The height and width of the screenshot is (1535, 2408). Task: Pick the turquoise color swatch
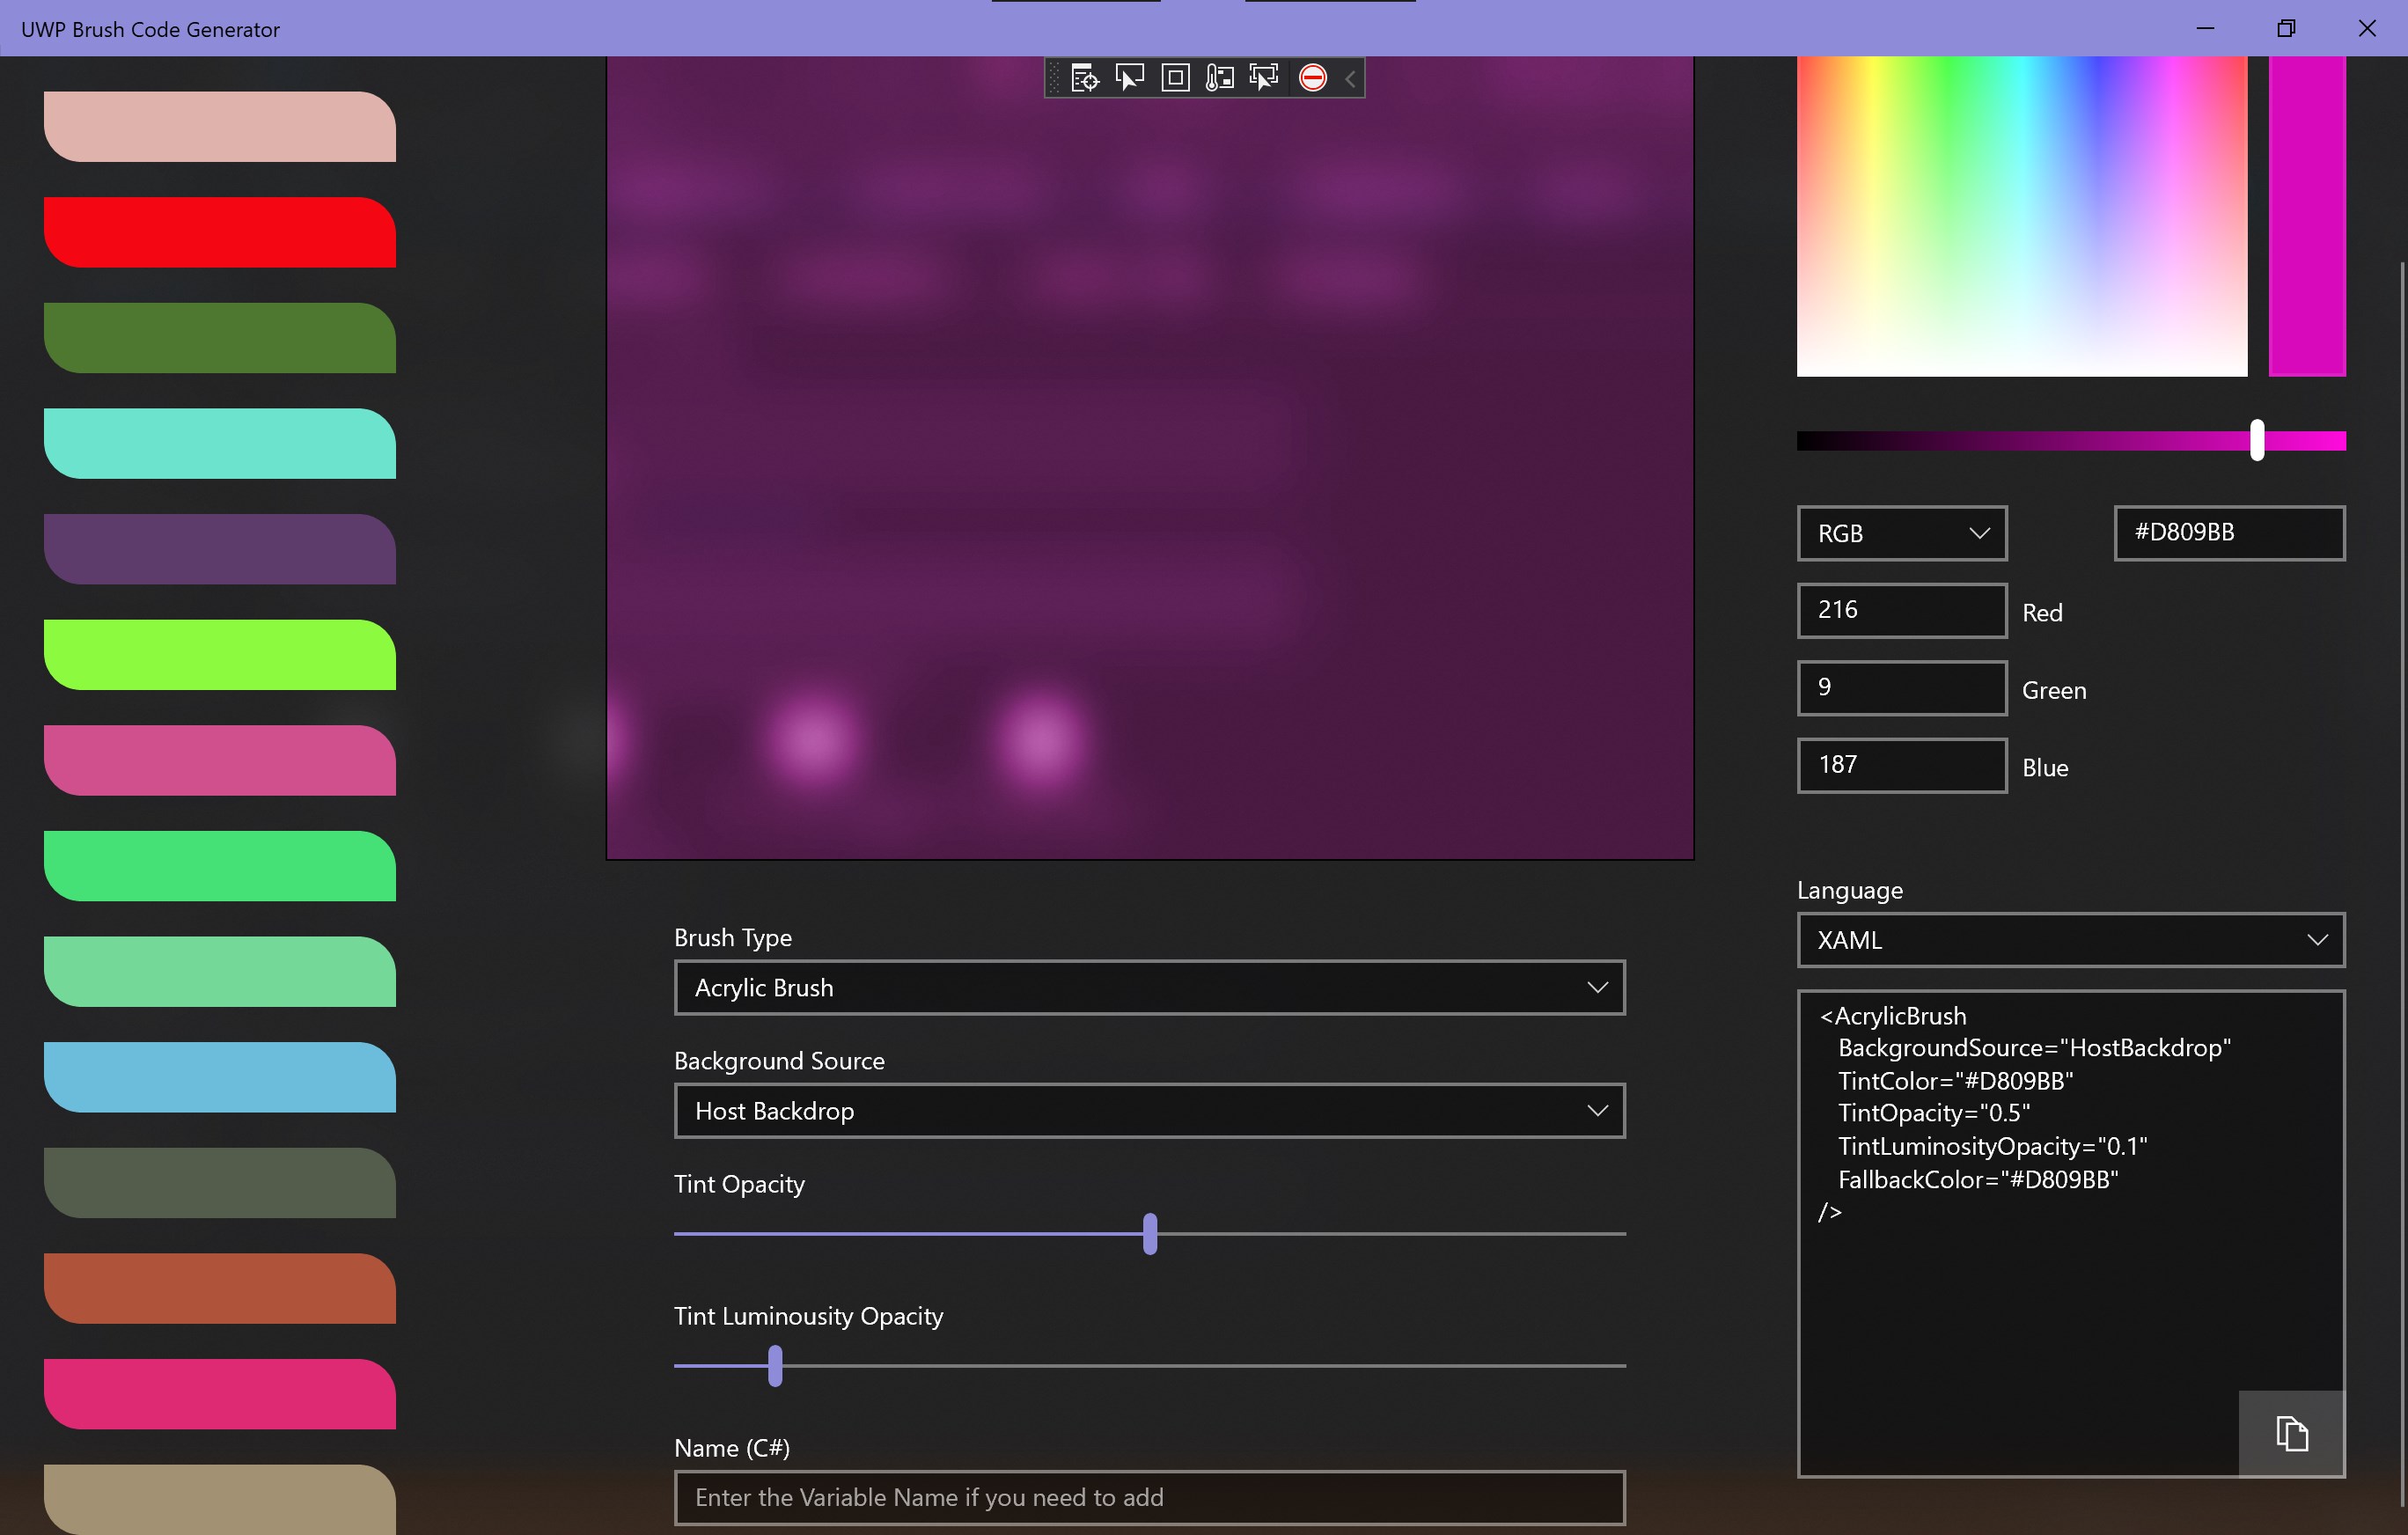click(x=220, y=443)
